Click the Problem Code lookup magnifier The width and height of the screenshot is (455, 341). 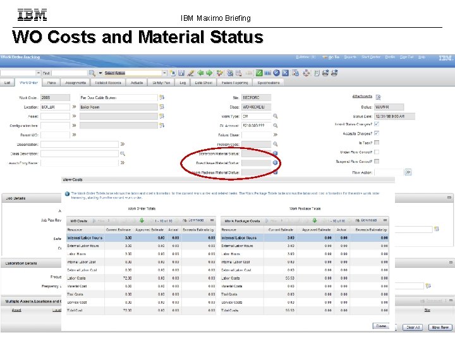point(275,144)
